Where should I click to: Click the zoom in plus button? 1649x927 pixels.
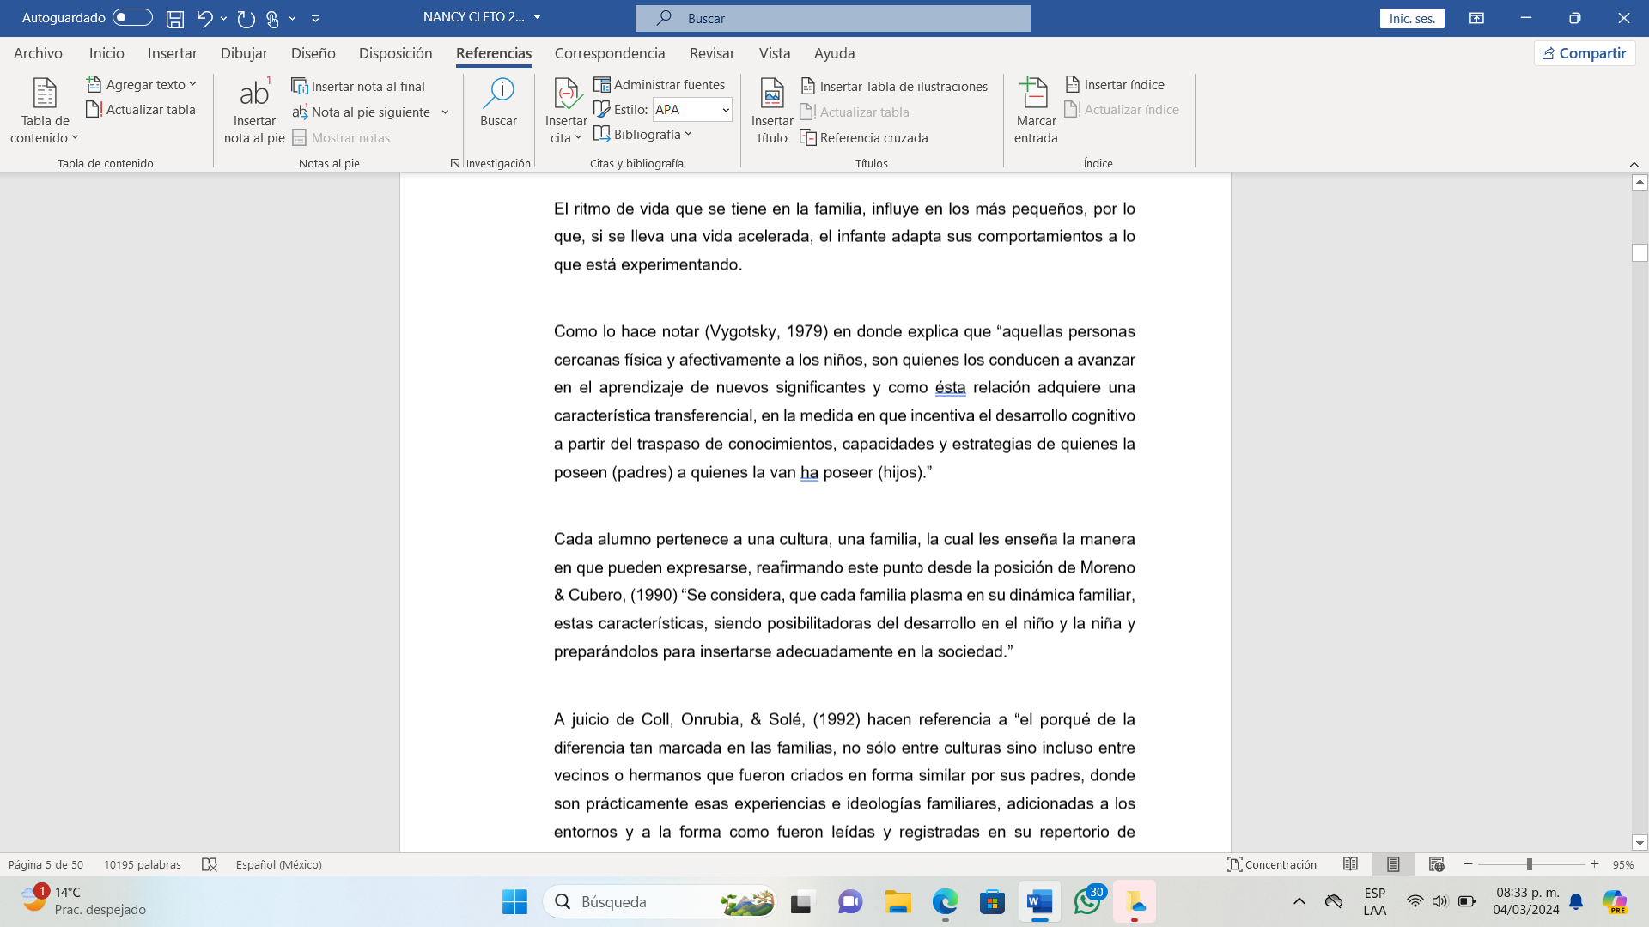(1594, 864)
